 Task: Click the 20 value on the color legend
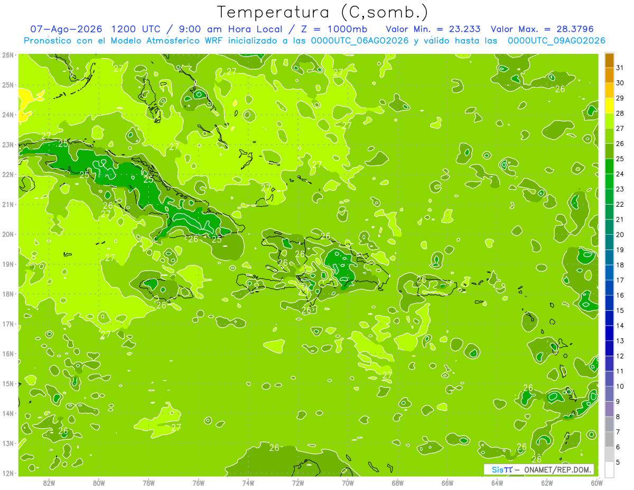tap(620, 235)
